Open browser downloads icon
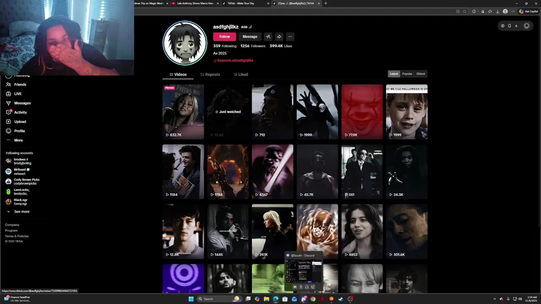The image size is (541, 304). coord(497,11)
